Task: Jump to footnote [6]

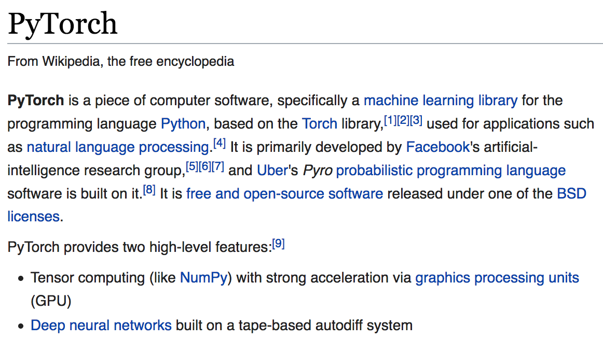Action: click(x=205, y=166)
